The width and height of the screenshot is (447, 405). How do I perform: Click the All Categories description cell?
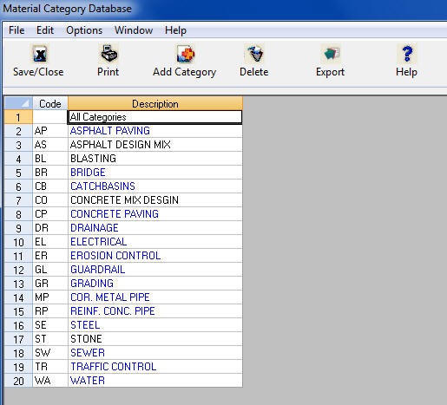[x=154, y=117]
